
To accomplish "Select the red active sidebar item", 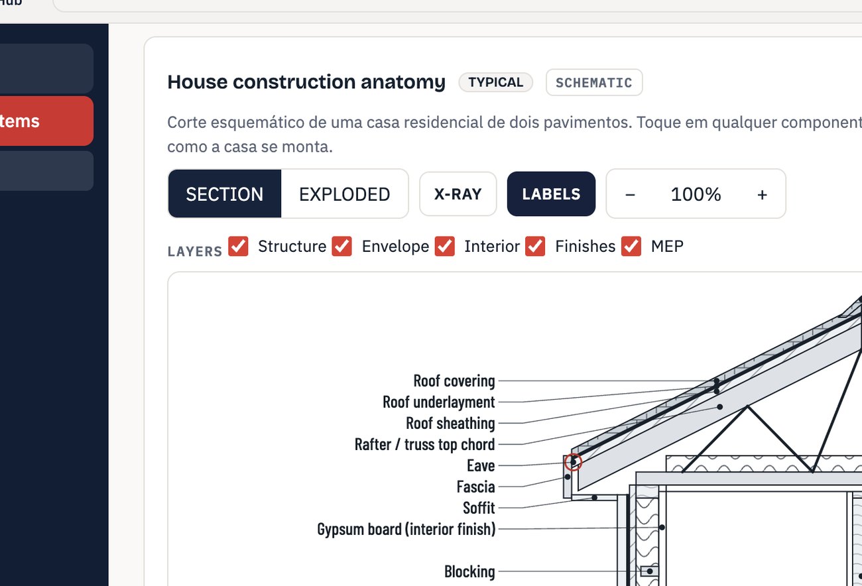I will tap(46, 121).
